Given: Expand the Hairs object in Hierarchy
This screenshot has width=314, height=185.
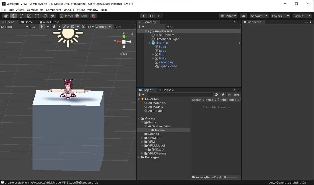Looking at the screenshot, I should coord(153,58).
